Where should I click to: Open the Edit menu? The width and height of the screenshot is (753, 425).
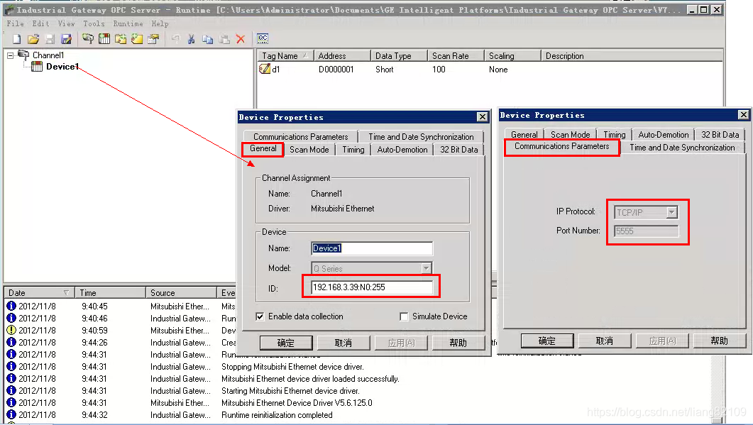point(41,23)
